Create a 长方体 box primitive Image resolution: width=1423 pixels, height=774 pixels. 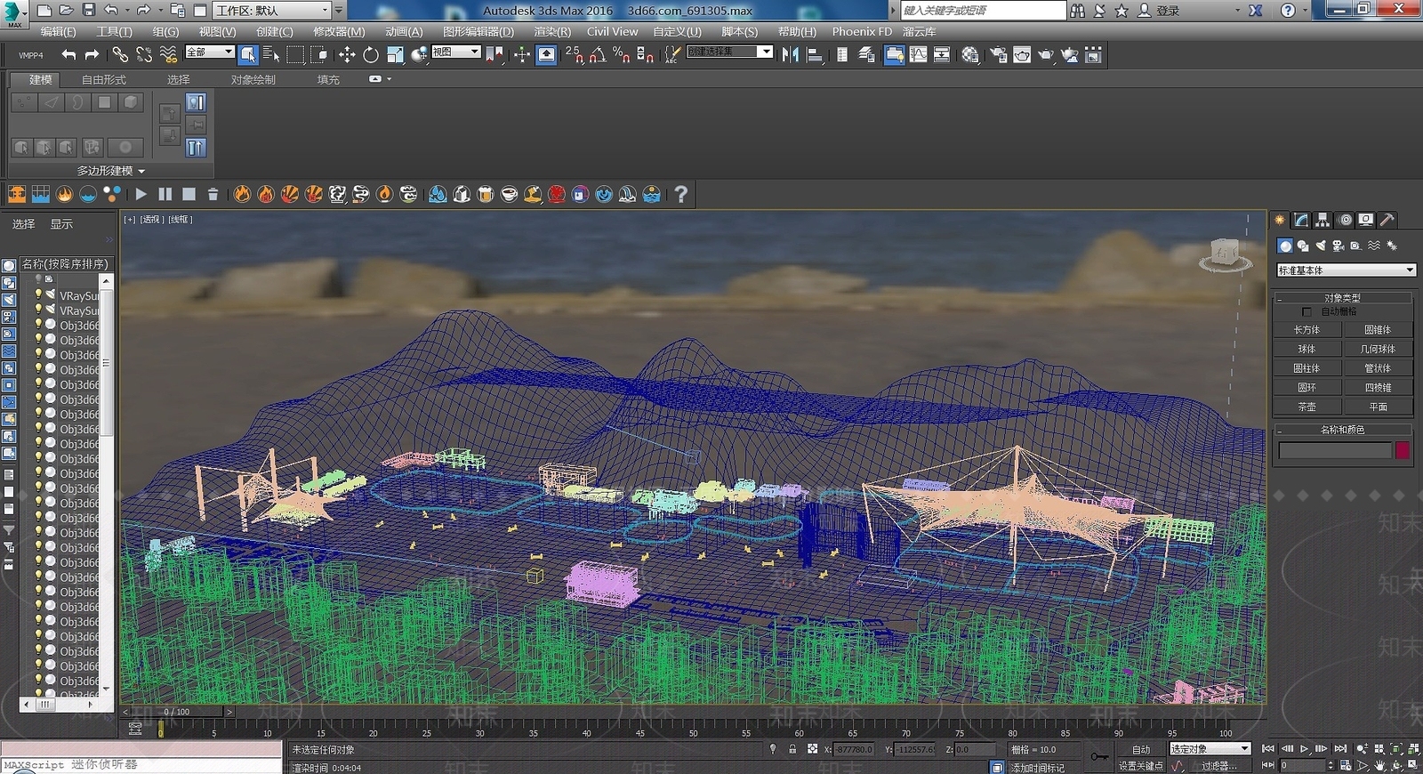click(x=1306, y=330)
